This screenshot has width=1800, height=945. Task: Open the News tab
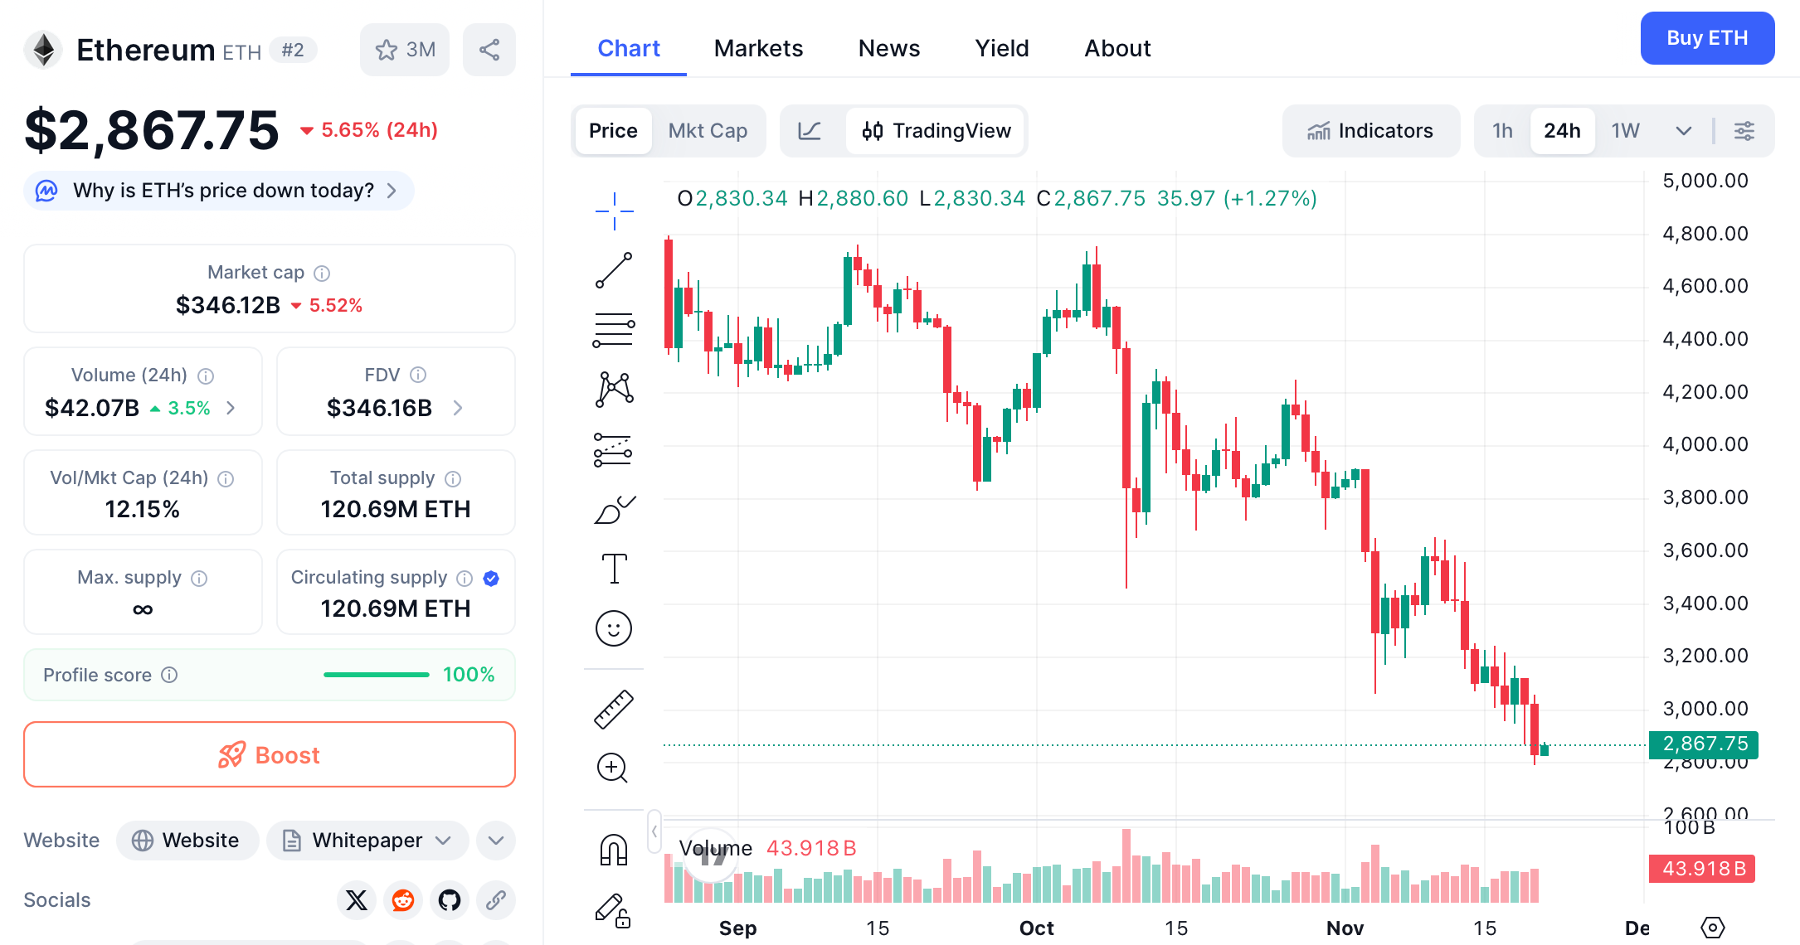pyautogui.click(x=888, y=48)
